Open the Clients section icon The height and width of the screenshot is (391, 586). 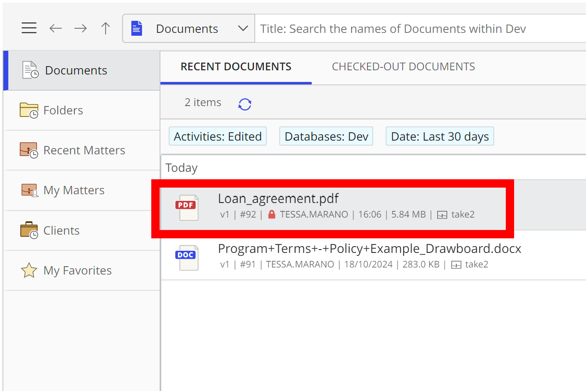click(x=29, y=230)
